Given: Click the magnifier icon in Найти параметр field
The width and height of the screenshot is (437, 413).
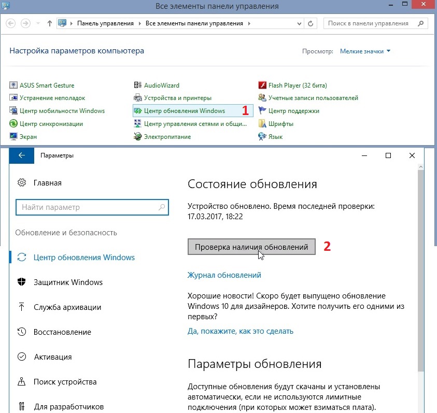Looking at the screenshot, I should click(x=162, y=207).
